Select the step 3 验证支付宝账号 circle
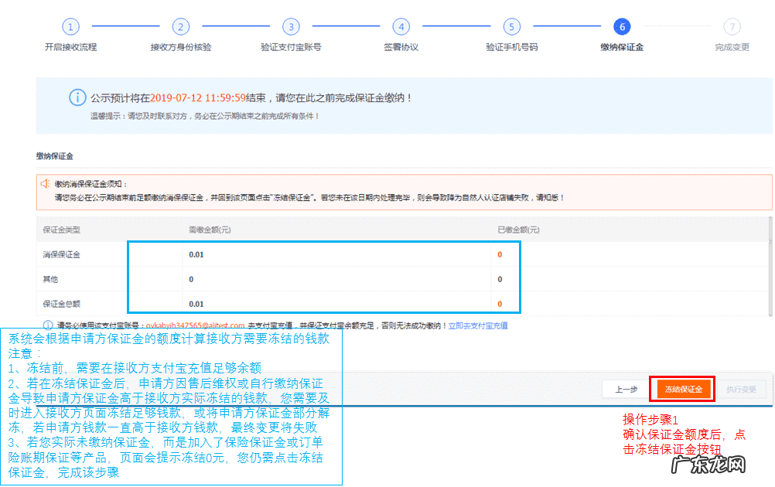This screenshot has height=487, width=775. pos(291,27)
